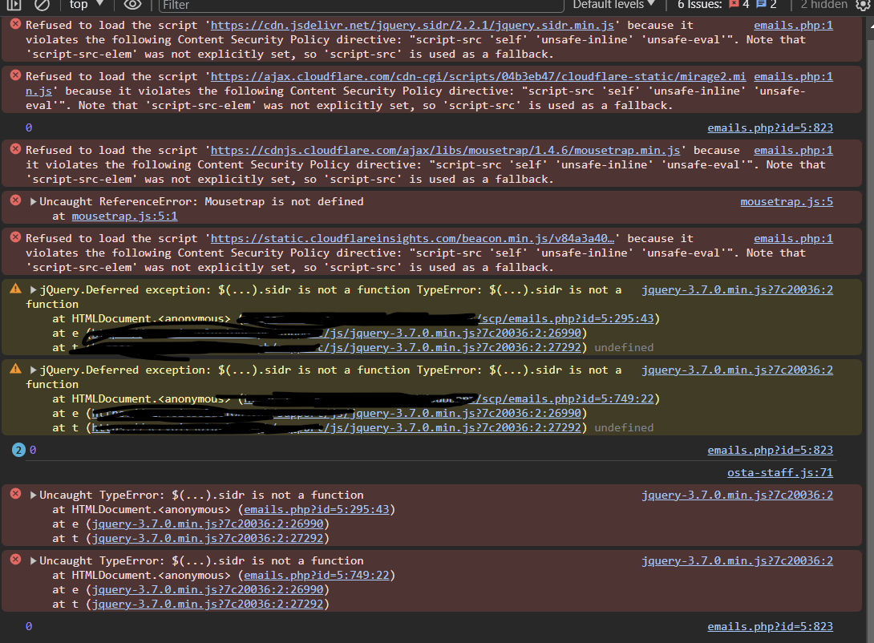Open console settings gear
This screenshot has width=874, height=643.
(863, 5)
